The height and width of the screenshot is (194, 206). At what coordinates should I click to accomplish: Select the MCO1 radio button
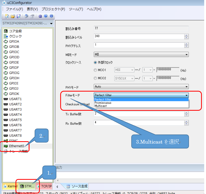point(95,70)
